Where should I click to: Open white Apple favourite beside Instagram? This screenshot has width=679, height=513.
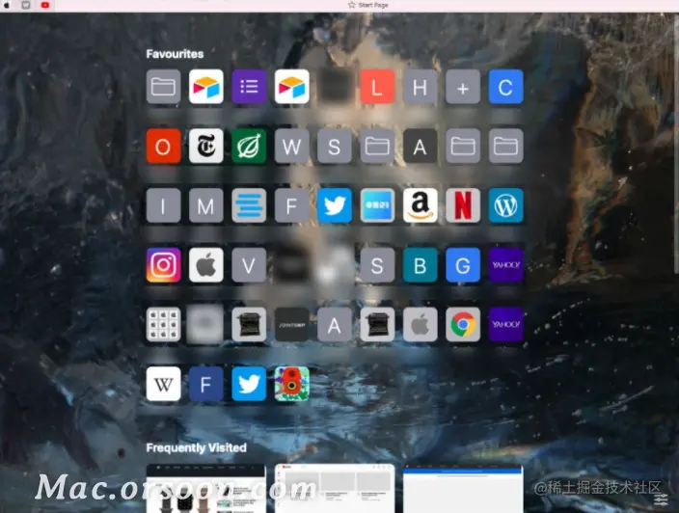tap(206, 265)
